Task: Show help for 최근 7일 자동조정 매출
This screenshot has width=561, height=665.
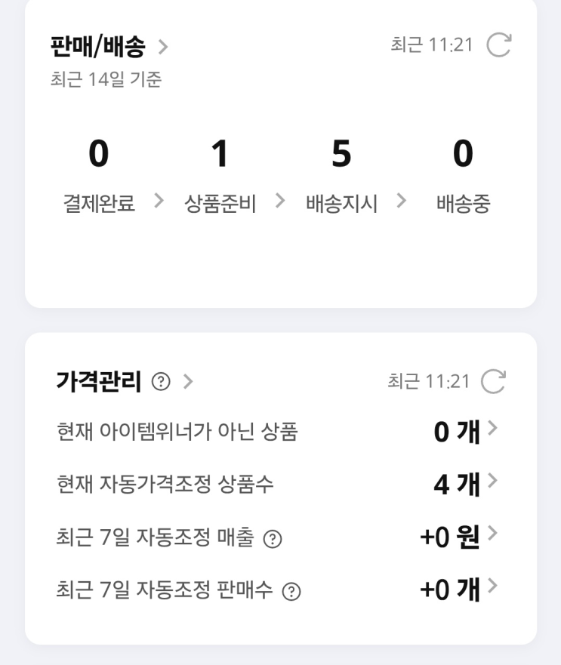Action: coord(273,539)
